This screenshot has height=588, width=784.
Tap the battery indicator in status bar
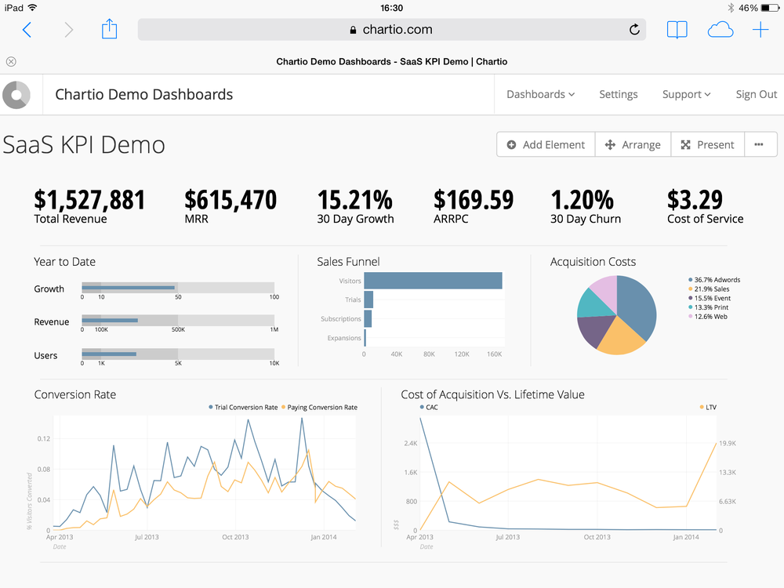click(x=770, y=8)
